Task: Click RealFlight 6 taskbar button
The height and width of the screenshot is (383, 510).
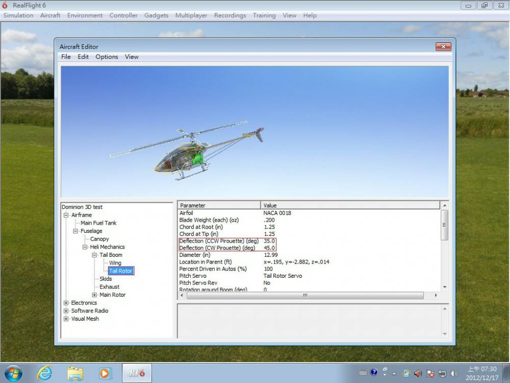Action: click(x=137, y=373)
